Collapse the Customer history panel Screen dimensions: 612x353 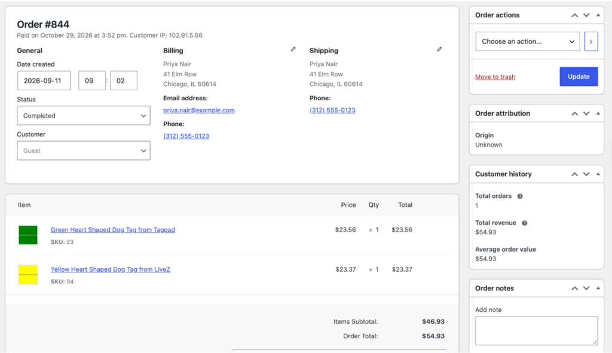click(598, 174)
